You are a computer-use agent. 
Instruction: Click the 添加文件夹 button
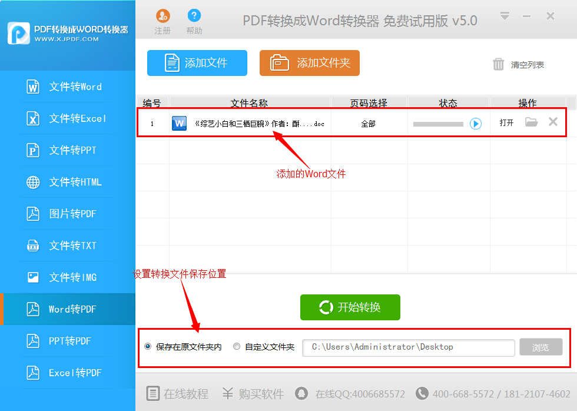pyautogui.click(x=310, y=63)
